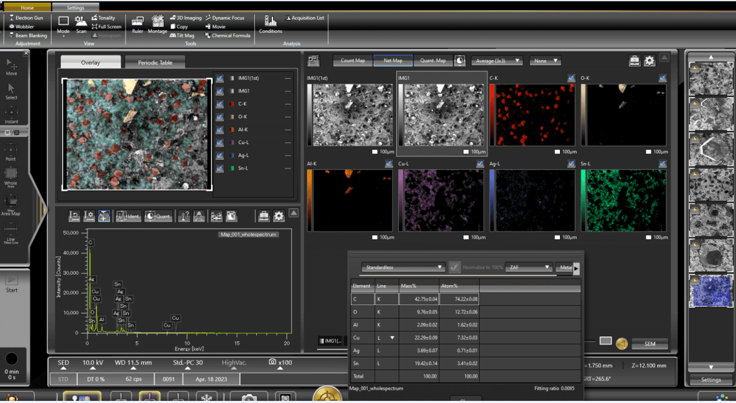This screenshot has height=403, width=736.
Task: Open the Average (3x3) filter dropdown
Action: (x=497, y=61)
